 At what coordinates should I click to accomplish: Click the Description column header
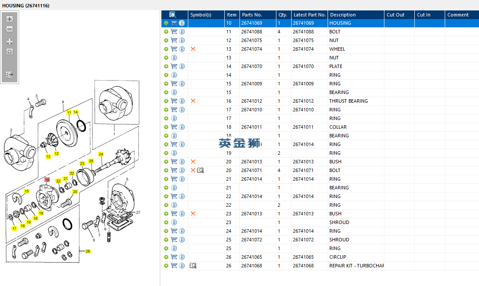[356, 15]
